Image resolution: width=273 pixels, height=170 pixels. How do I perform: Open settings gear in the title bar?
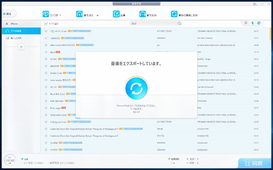click(255, 4)
